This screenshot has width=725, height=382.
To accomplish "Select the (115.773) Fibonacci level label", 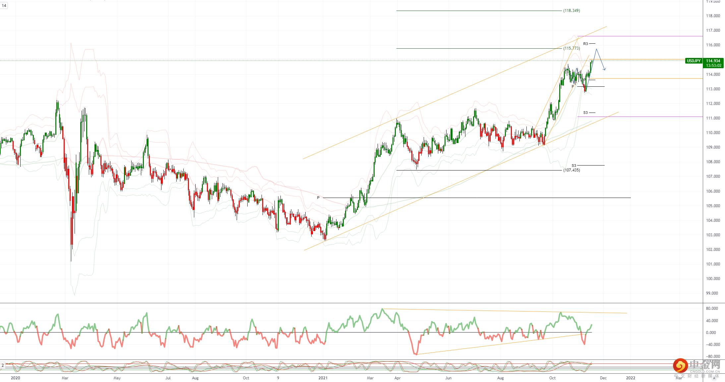I will pyautogui.click(x=572, y=48).
